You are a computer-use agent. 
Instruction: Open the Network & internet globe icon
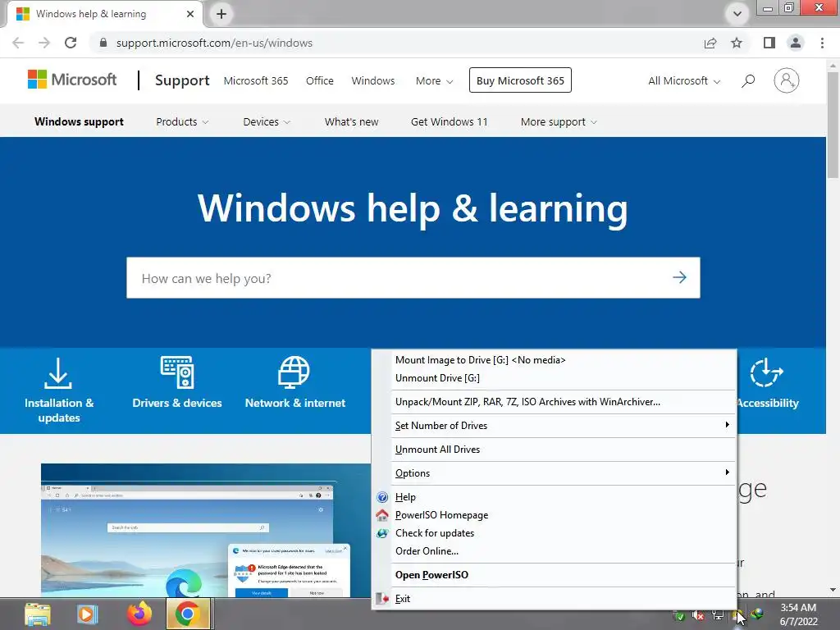tap(294, 372)
